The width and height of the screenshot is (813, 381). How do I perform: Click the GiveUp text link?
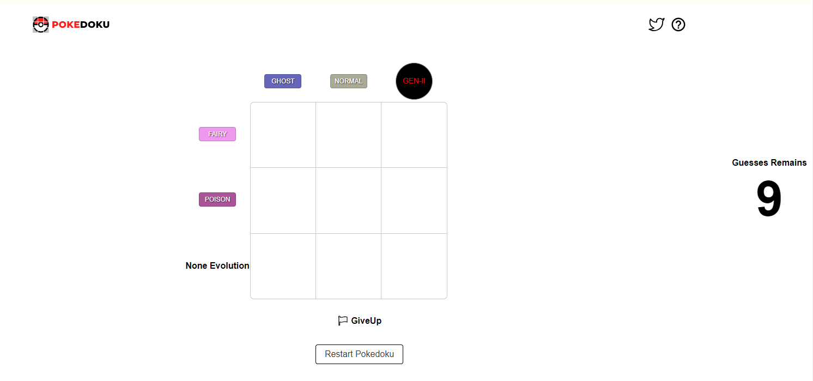(x=366, y=320)
